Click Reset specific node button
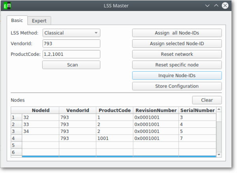Screen dimensions: 237x173 tap(177, 65)
